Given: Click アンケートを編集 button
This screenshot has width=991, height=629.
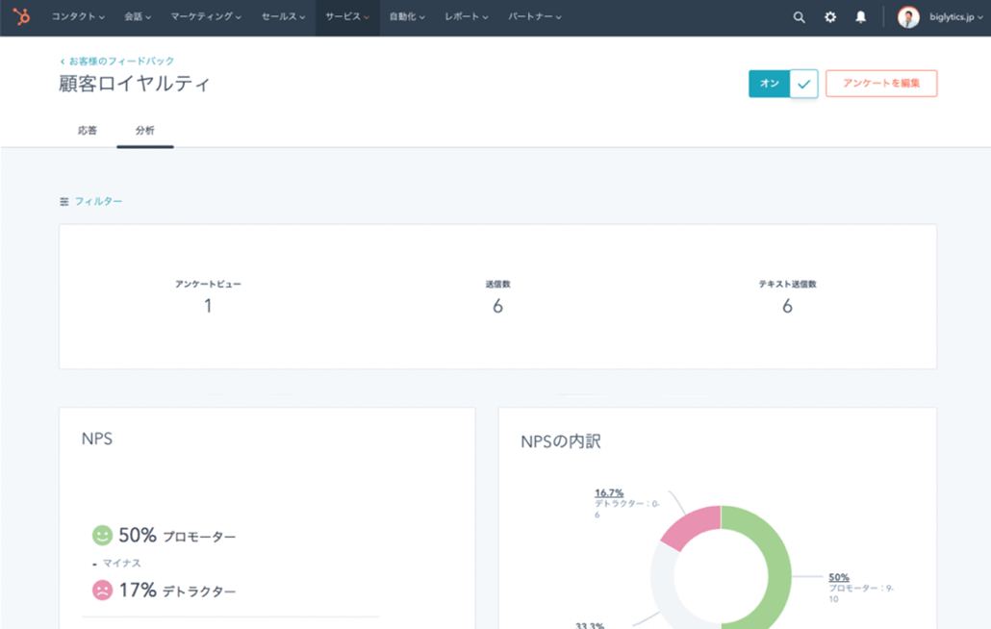Looking at the screenshot, I should click(x=881, y=84).
